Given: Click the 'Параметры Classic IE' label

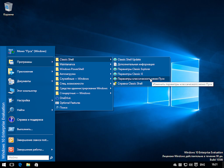Looking at the screenshot, I should 130,74.
